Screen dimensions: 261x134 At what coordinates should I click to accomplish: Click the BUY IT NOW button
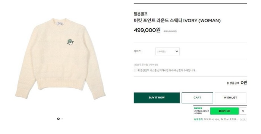[157, 98]
